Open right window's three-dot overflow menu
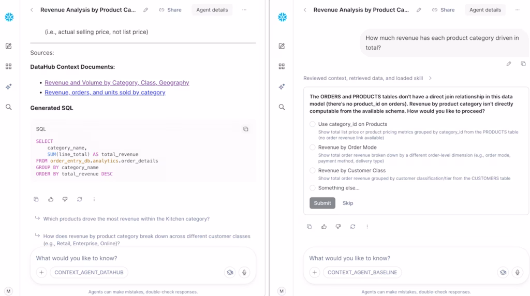 517,10
